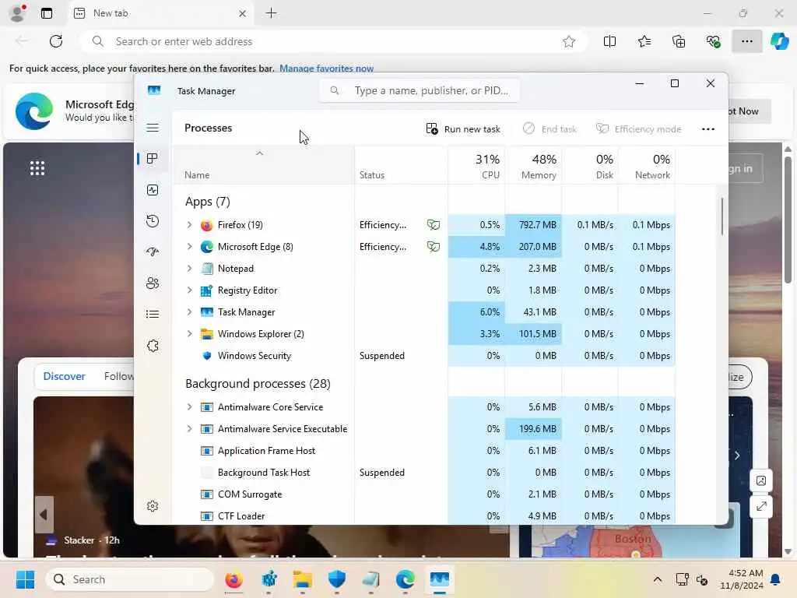Viewport: 797px width, 598px height.
Task: Expand the Firefox (19) process group
Action: point(189,225)
